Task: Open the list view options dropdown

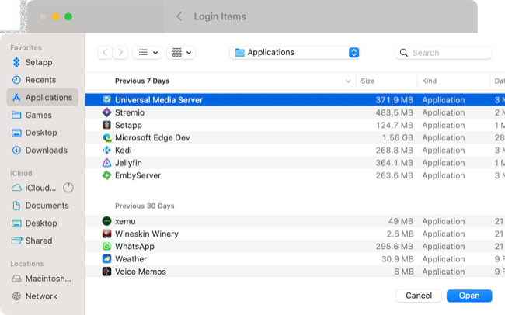Action: pyautogui.click(x=147, y=53)
